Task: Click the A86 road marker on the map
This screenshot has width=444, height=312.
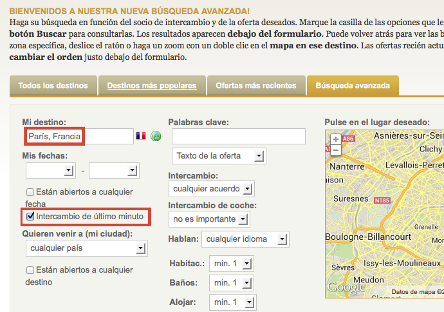Action: 348,139
